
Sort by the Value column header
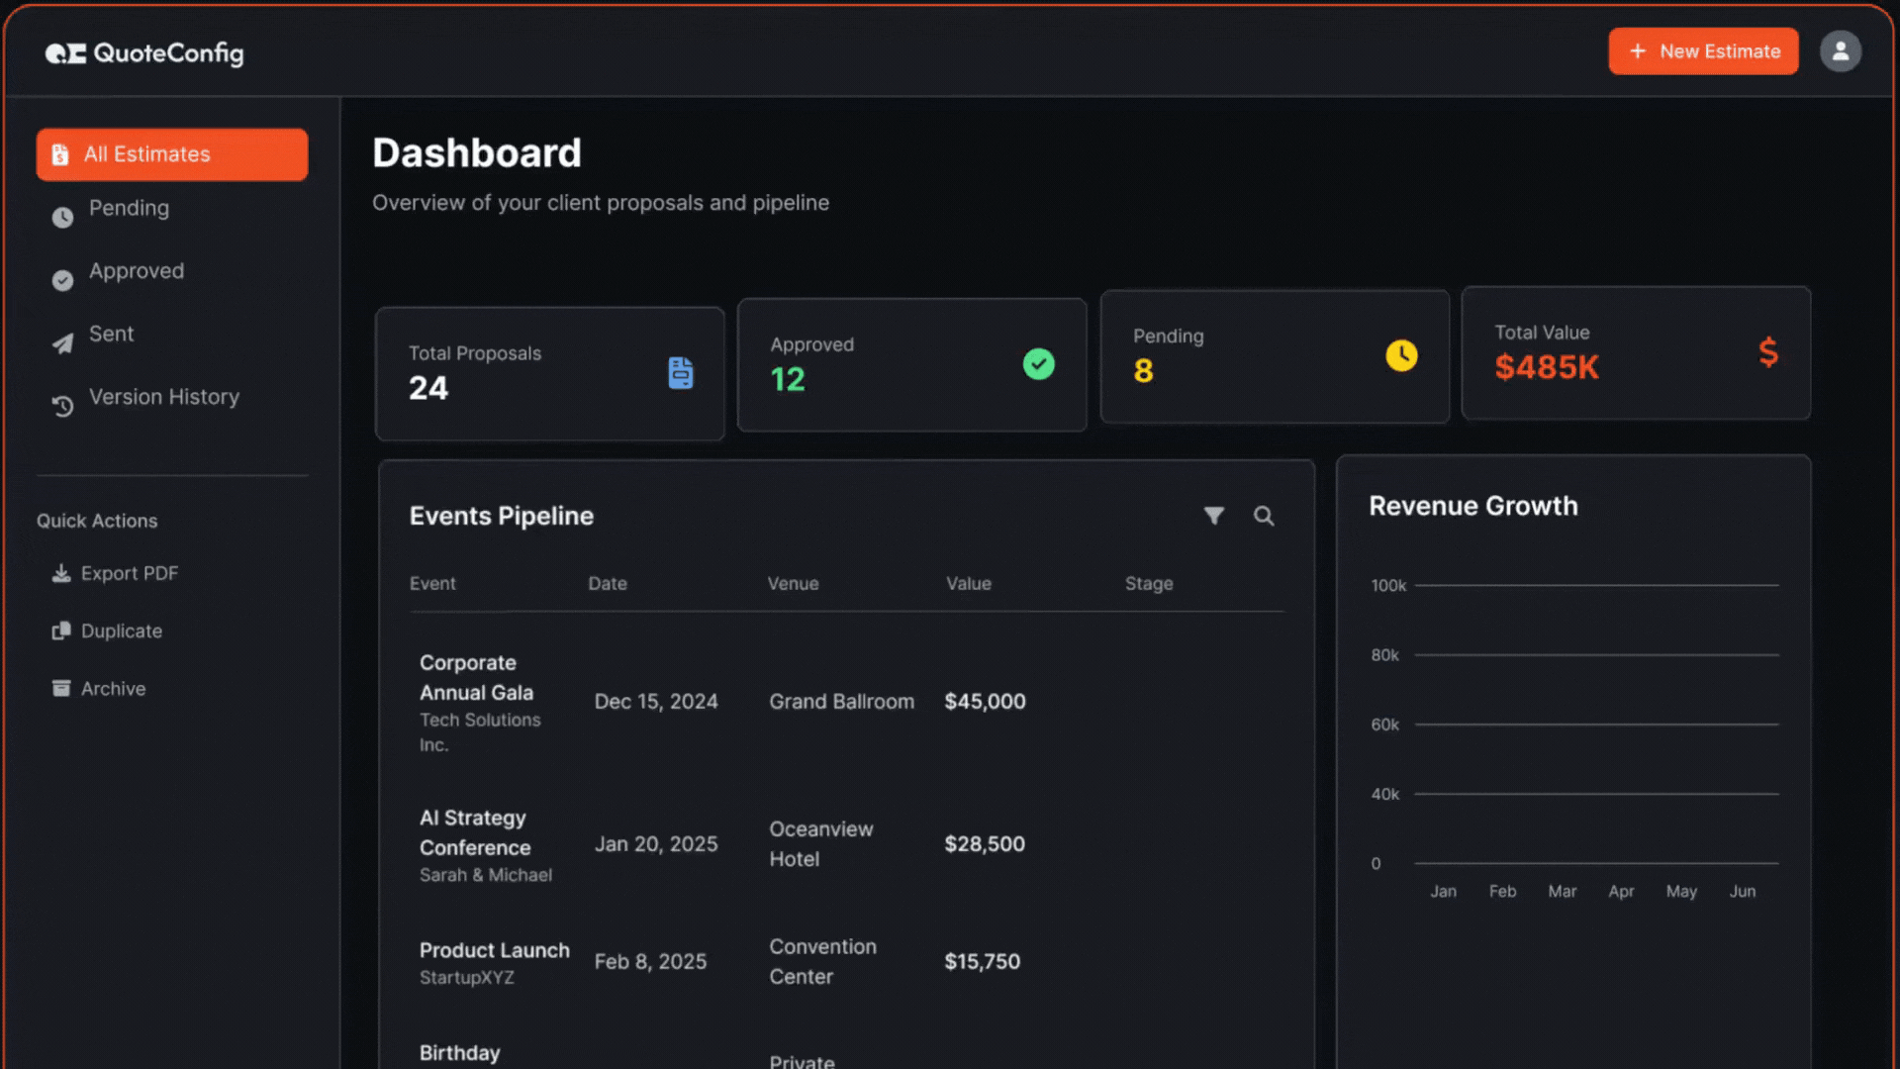point(968,584)
